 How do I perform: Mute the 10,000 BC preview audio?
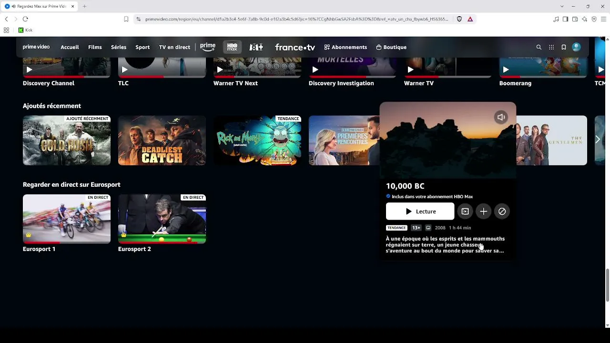tap(501, 117)
